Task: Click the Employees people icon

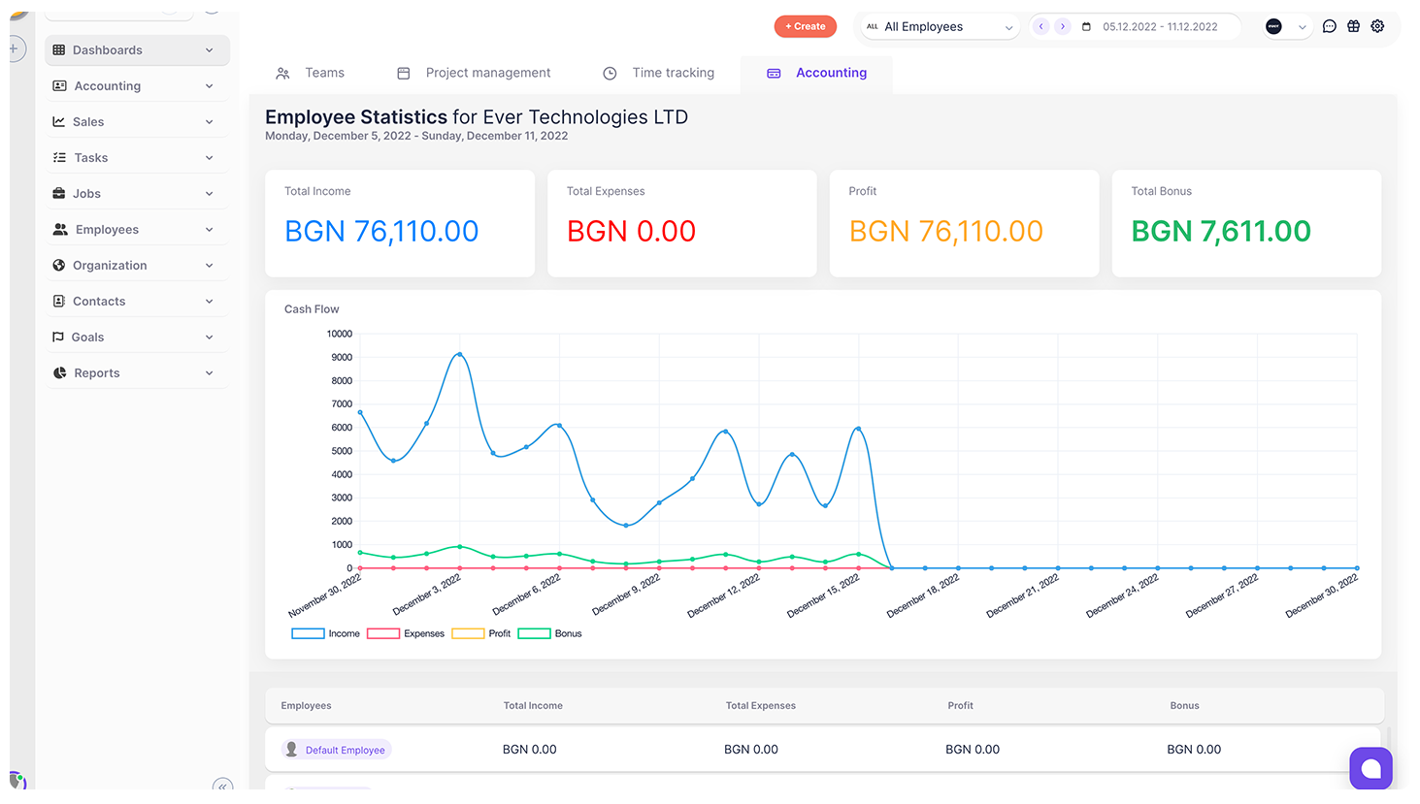Action: tap(60, 228)
